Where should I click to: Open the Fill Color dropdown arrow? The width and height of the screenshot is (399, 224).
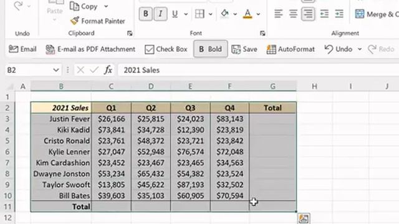[x=235, y=14]
